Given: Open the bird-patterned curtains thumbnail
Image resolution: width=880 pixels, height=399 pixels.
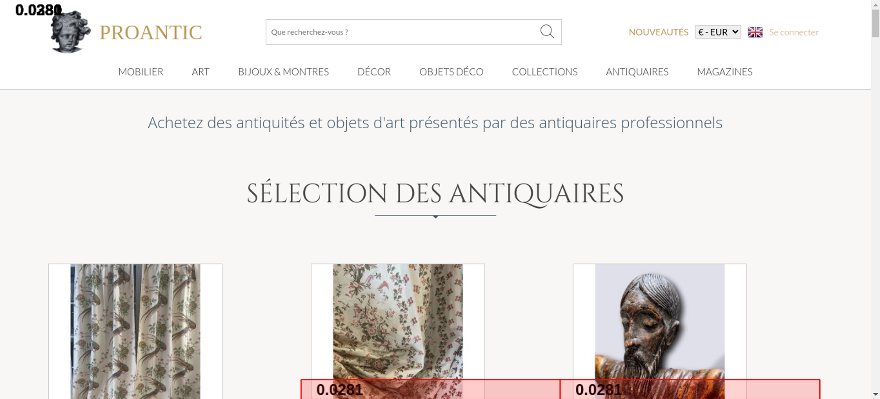Looking at the screenshot, I should [x=135, y=331].
